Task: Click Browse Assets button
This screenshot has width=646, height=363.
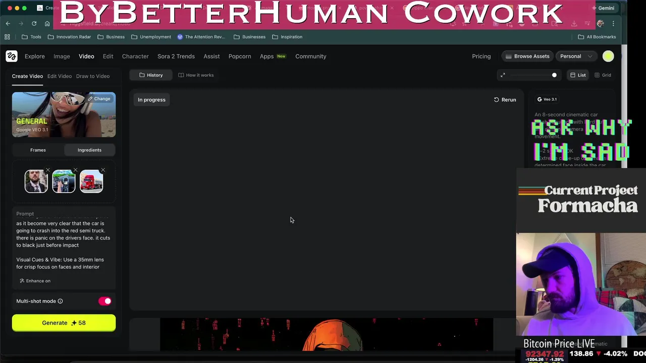Action: point(527,56)
